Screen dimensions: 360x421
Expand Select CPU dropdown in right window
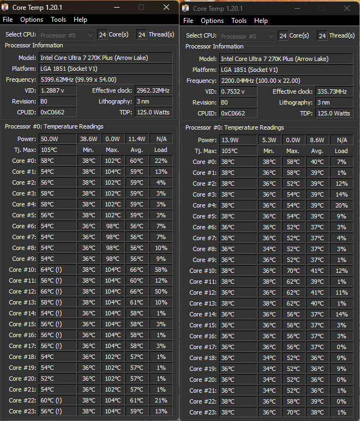[x=247, y=36]
